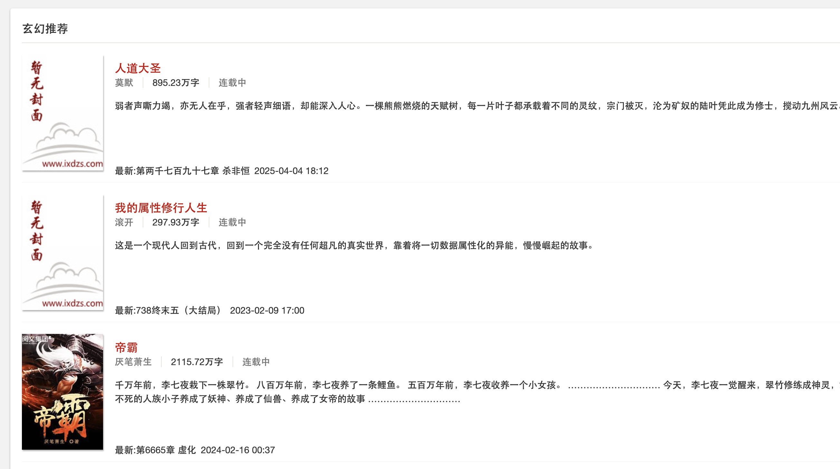Click the 玄幻推荐 section heading
840x469 pixels.
click(45, 29)
